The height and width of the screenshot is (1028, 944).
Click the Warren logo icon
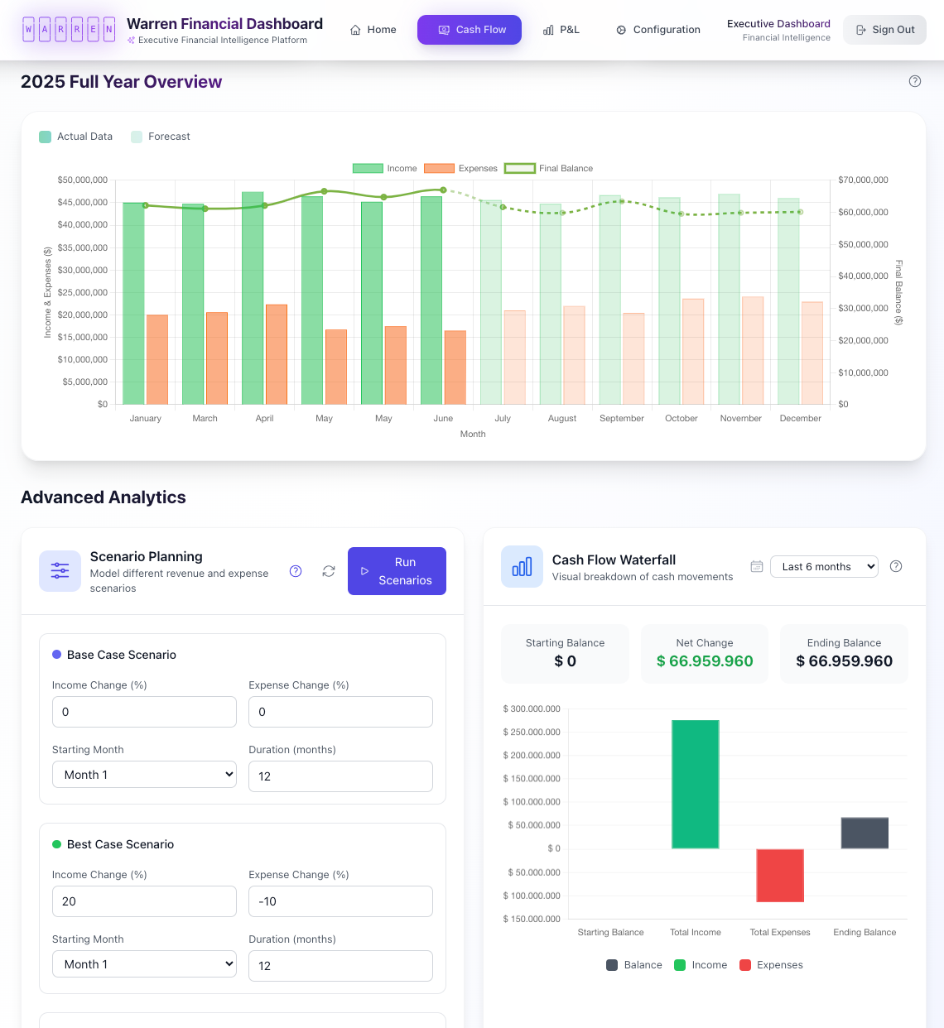pos(69,29)
